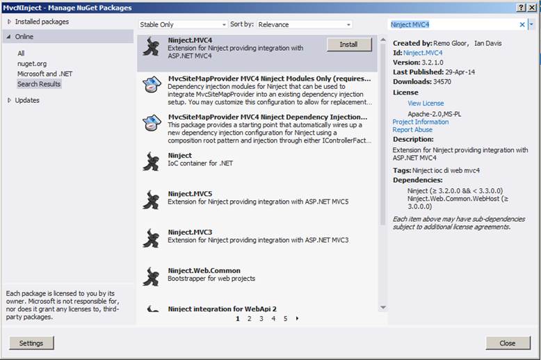This screenshot has width=541, height=360.
Task: Click the MvcSiteMapProvider Dependency Injection package icon
Action: pos(152,123)
